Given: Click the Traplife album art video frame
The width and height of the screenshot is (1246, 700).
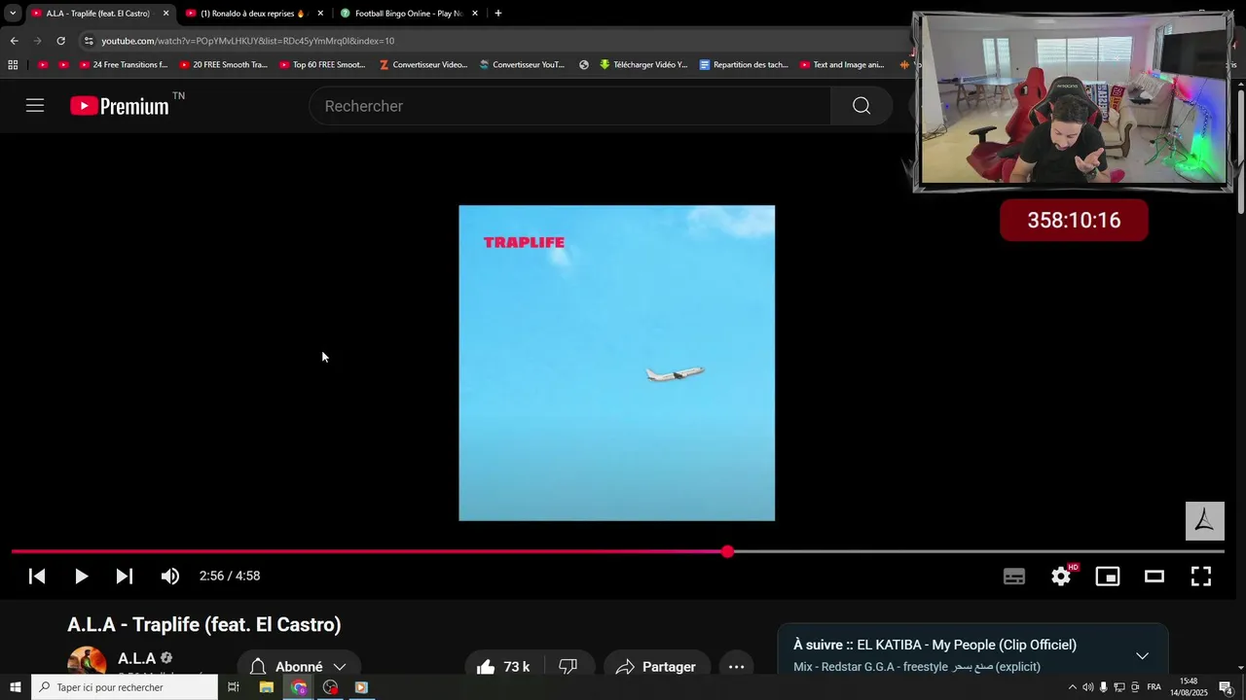Looking at the screenshot, I should pos(617,363).
